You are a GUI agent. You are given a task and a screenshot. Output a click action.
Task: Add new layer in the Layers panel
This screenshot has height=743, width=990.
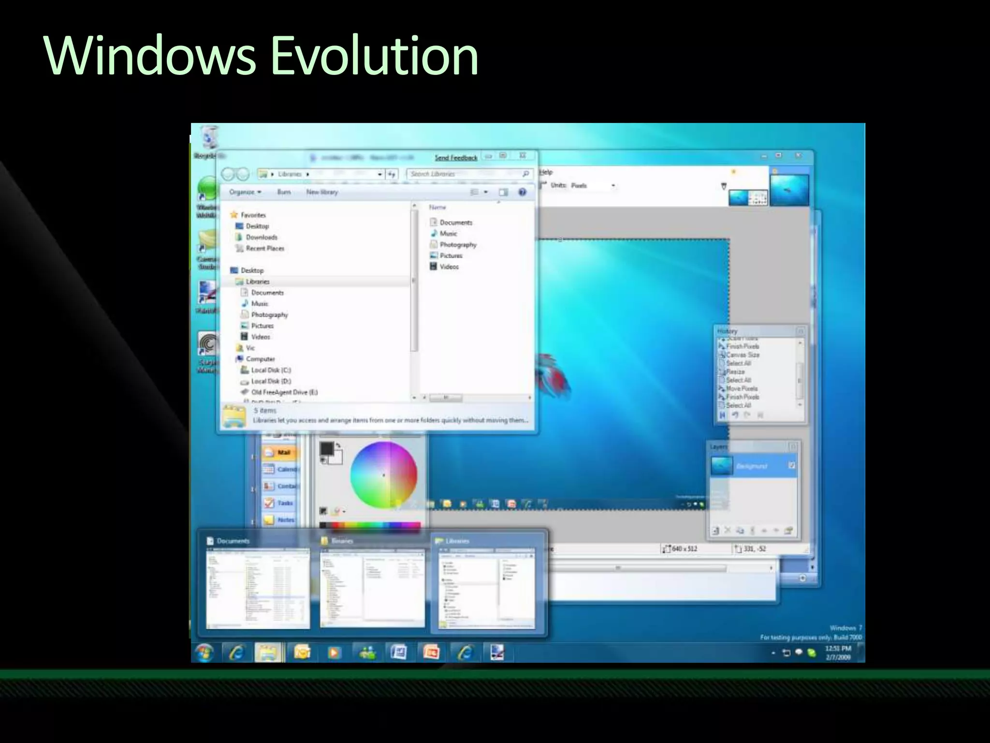[x=716, y=531]
